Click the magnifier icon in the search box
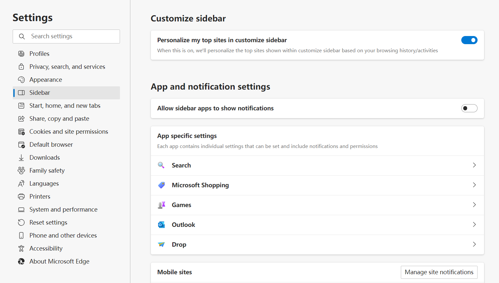This screenshot has height=283, width=499. pos(22,36)
